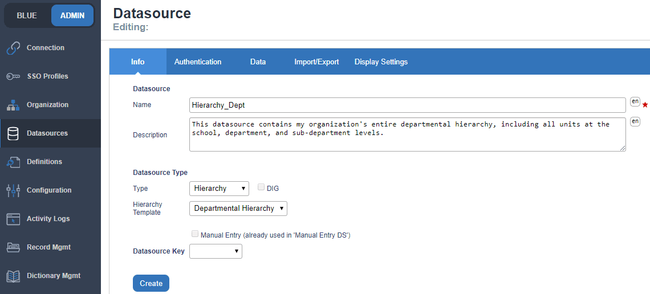Toggle the Manual Entry checkbox
Image resolution: width=650 pixels, height=294 pixels.
coord(195,234)
